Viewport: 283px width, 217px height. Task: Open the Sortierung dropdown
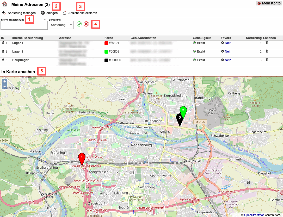pyautogui.click(x=61, y=25)
